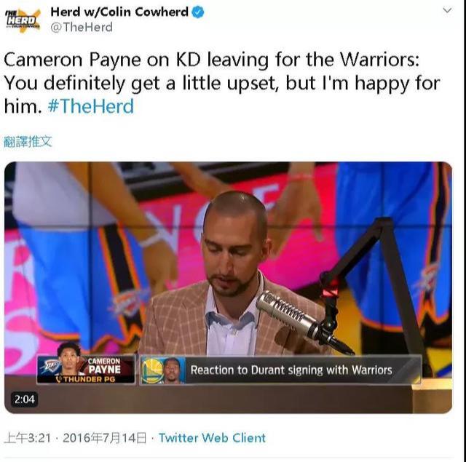Open the #TheHerd hashtag
Viewport: 466px width, 462px height.
coord(90,107)
